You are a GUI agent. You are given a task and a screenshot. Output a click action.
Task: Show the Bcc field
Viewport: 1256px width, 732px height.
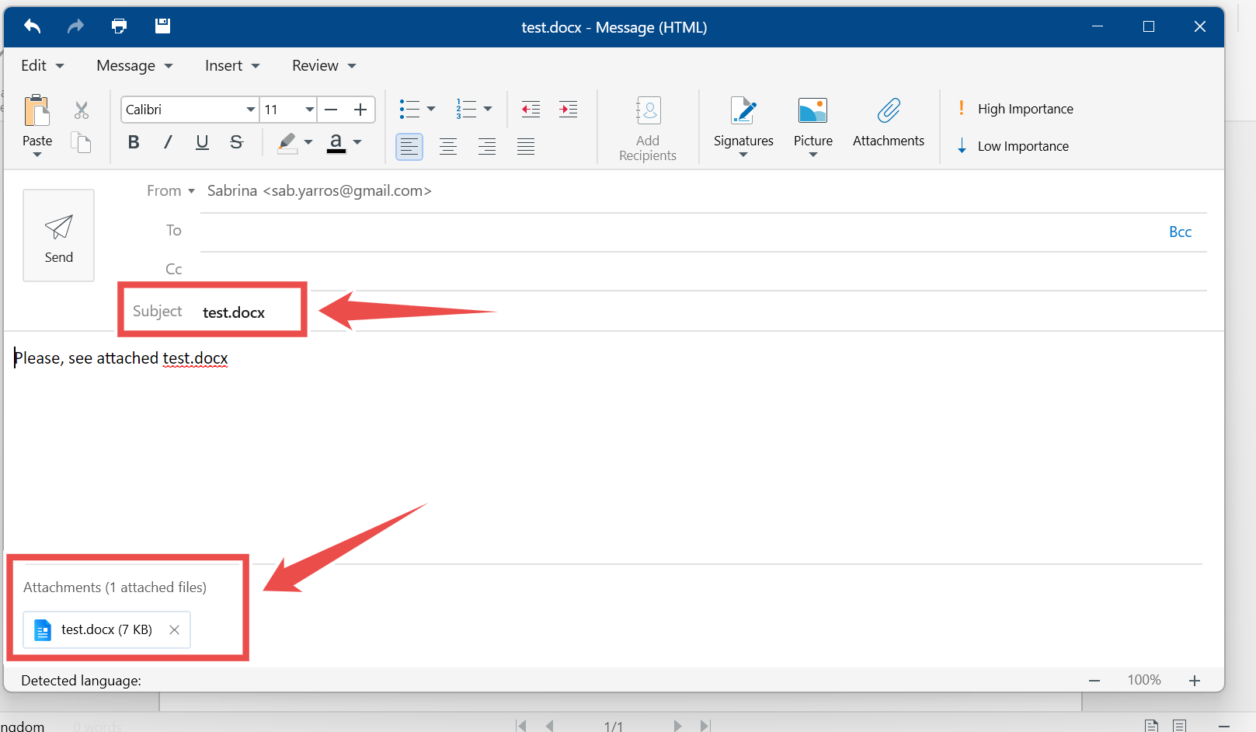1180,232
